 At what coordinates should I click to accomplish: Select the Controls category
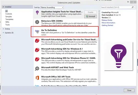pos(9,14)
